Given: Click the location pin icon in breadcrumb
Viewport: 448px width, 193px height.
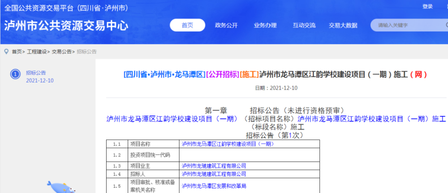Looking at the screenshot, I should coord(6,51).
